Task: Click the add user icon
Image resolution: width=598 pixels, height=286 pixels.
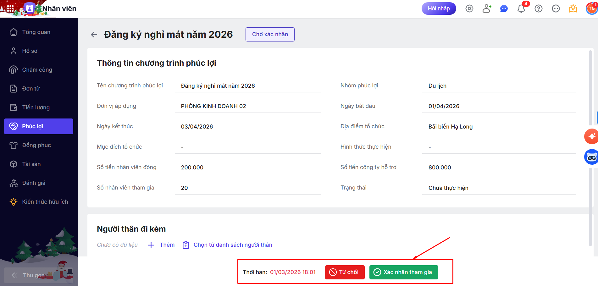Action: coord(486,8)
